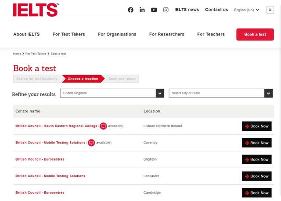The width and height of the screenshot is (281, 201).
Task: Click the Lisburn Northern Ireland location text
Action: (162, 126)
